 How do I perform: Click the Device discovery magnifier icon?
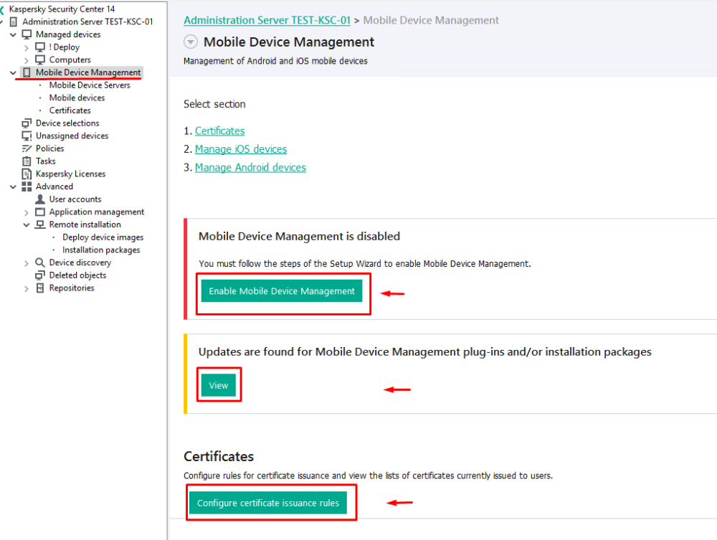(40, 262)
